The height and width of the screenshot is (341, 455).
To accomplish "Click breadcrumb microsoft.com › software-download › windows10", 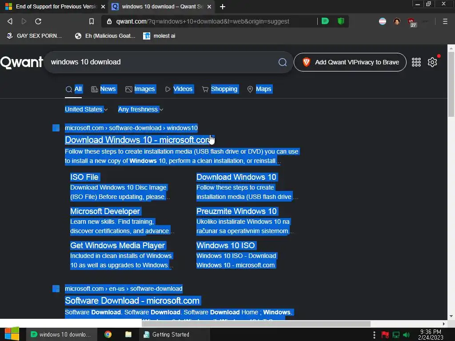I will pos(131,128).
